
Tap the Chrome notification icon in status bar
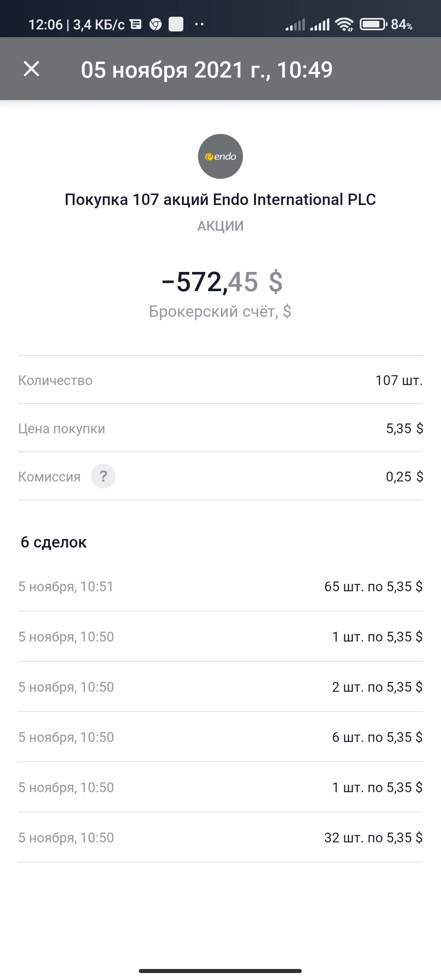click(x=156, y=25)
